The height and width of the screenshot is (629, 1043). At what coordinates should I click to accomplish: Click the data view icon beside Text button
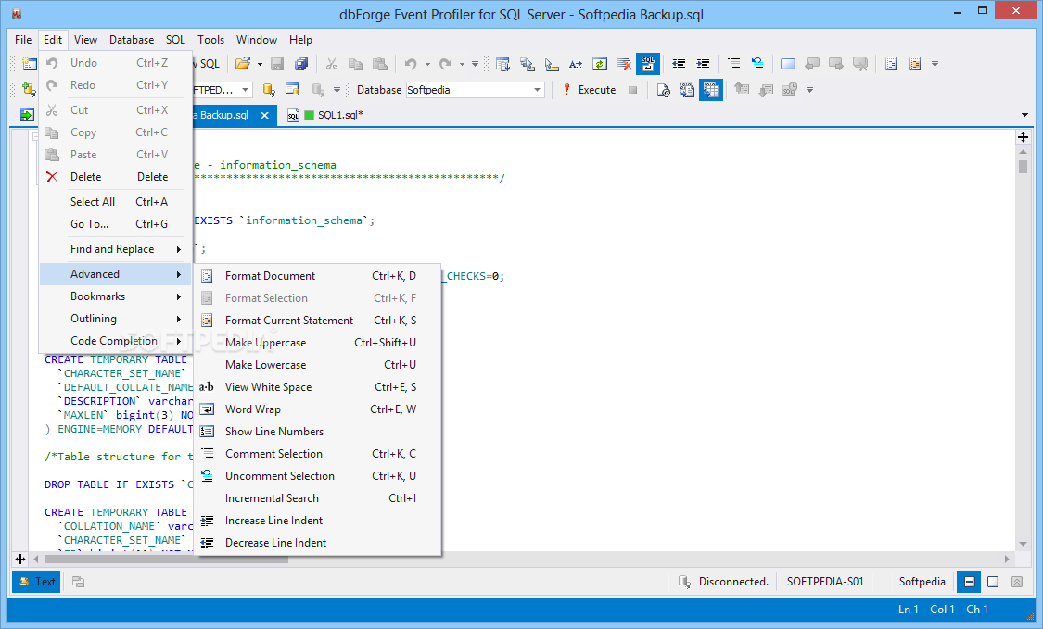tap(78, 582)
